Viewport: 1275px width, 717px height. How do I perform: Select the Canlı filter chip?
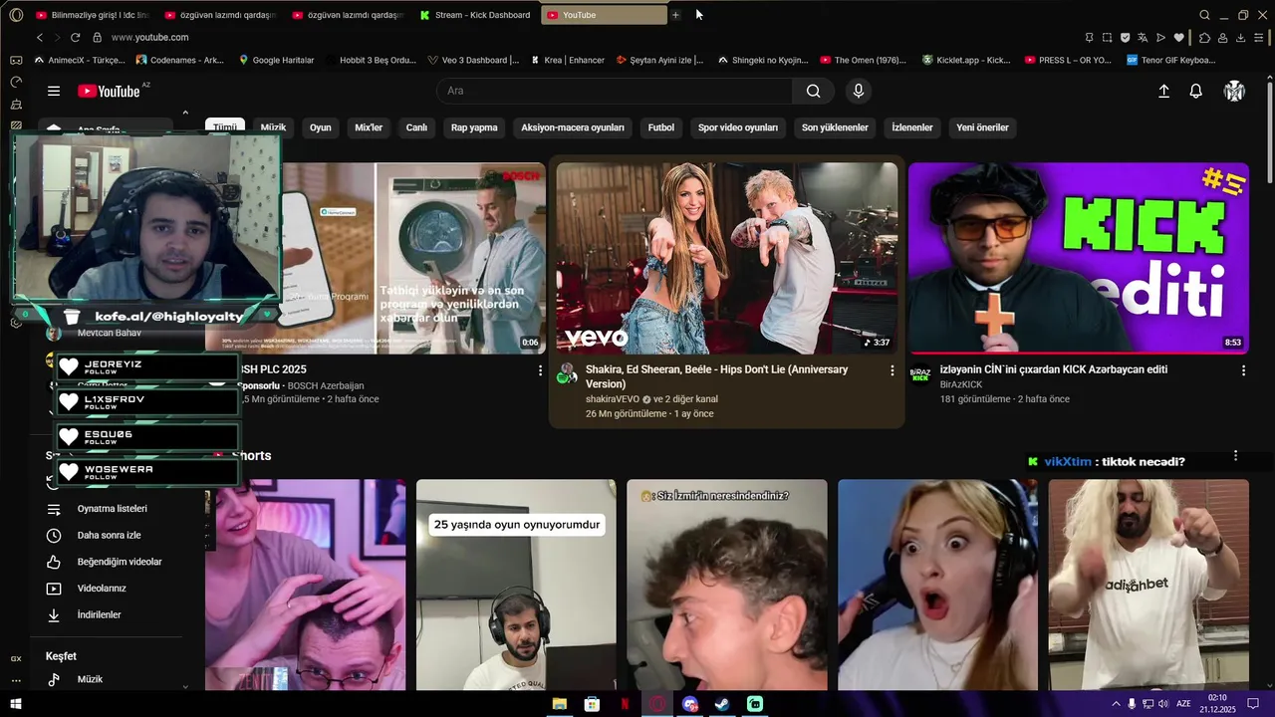(416, 127)
